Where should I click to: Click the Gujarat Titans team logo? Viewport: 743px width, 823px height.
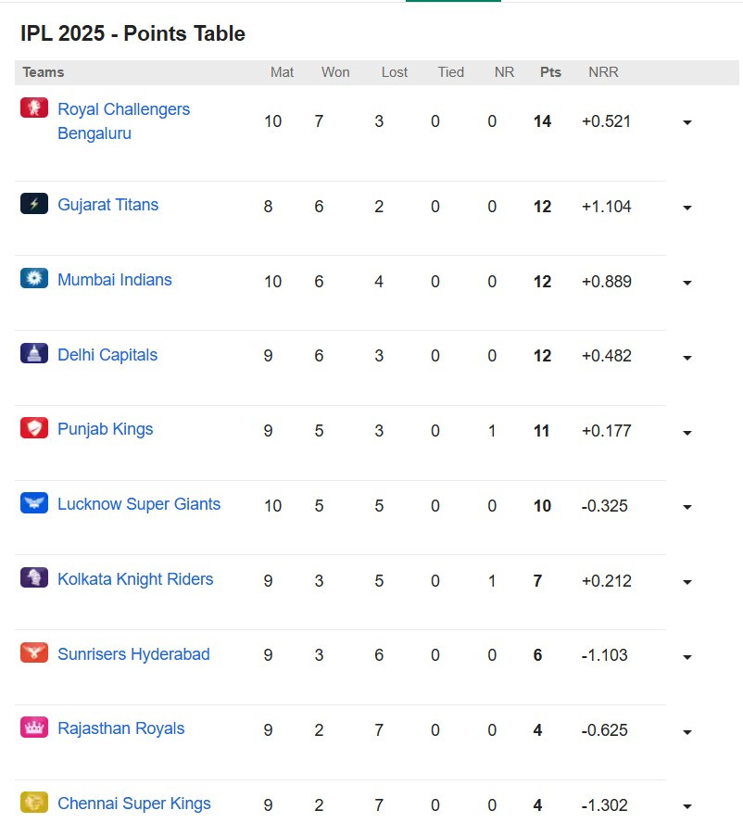34,204
